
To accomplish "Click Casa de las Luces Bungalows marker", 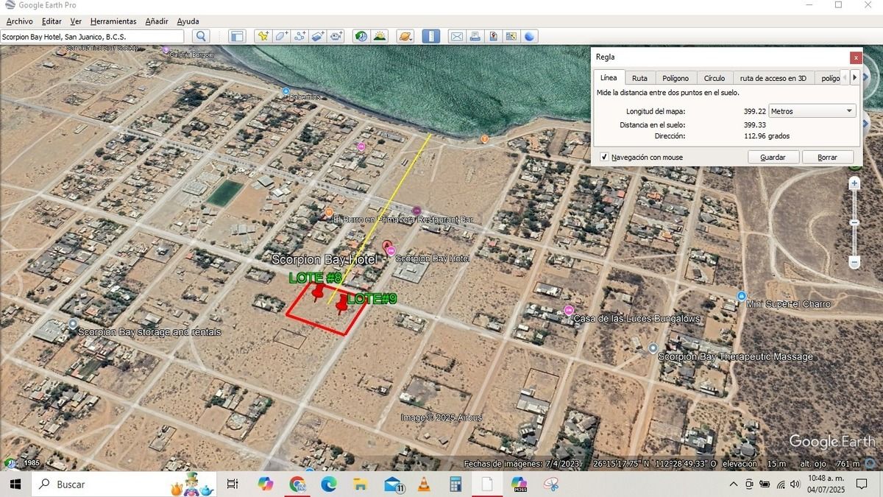I will coord(568,310).
